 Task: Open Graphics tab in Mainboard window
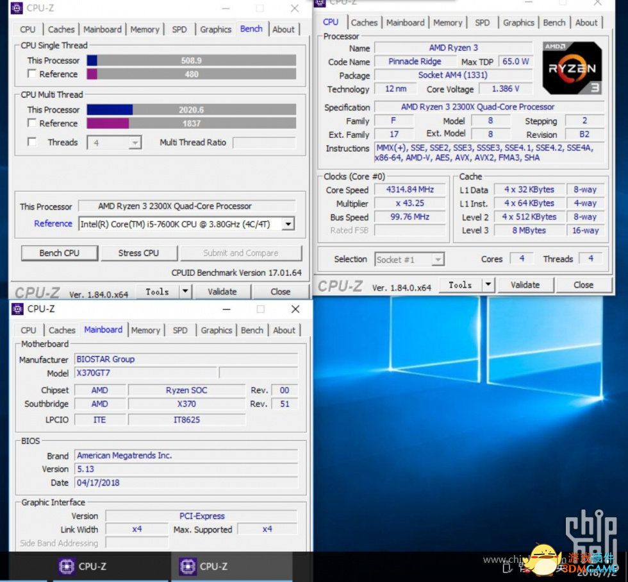(217, 330)
